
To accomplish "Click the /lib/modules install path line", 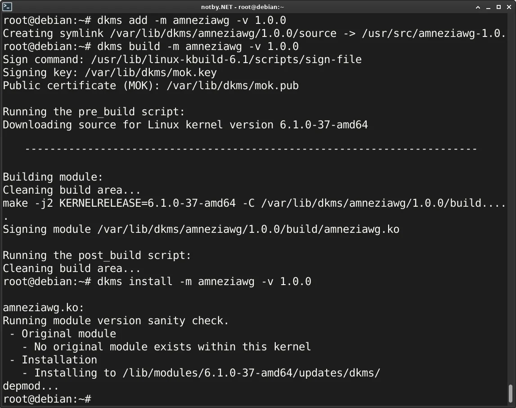I will [x=201, y=373].
